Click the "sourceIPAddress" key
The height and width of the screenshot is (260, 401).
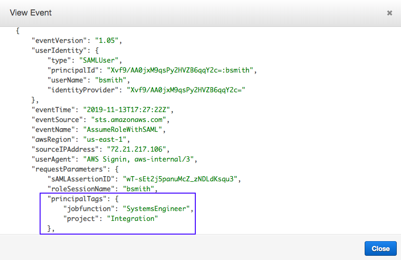65,149
